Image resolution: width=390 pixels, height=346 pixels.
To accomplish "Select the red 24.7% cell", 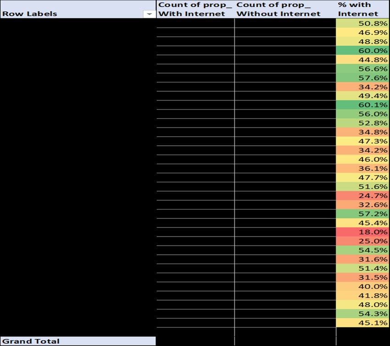I will point(362,196).
